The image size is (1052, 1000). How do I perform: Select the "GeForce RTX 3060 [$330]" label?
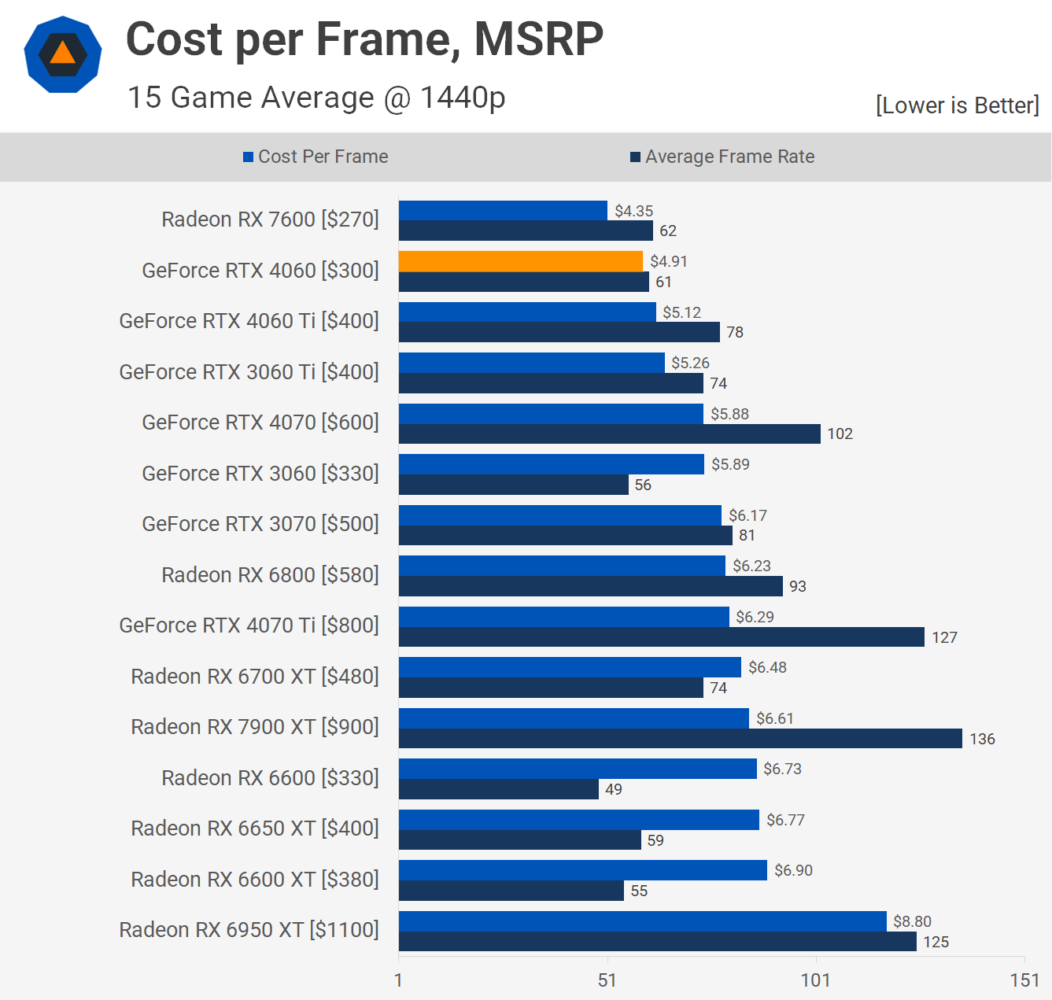260,474
